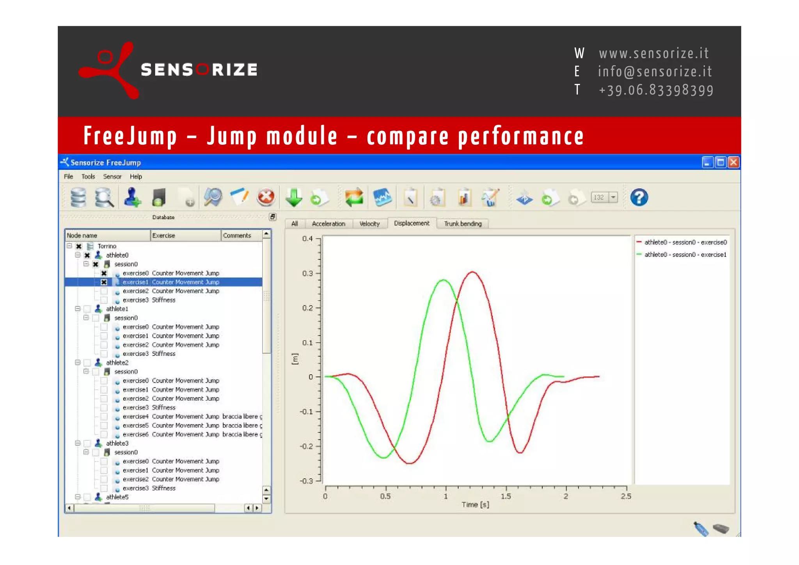Click the blue waveform graph icon
799x565 pixels.
click(x=382, y=197)
